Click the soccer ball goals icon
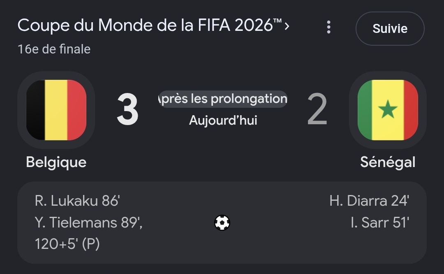This screenshot has width=444, height=274. pos(222,223)
